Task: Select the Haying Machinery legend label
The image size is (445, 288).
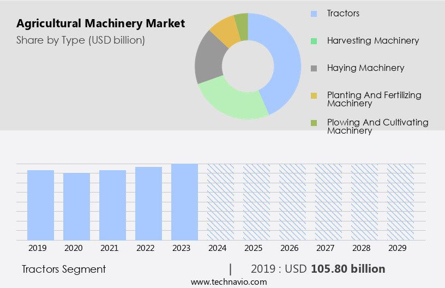Action: pos(365,68)
